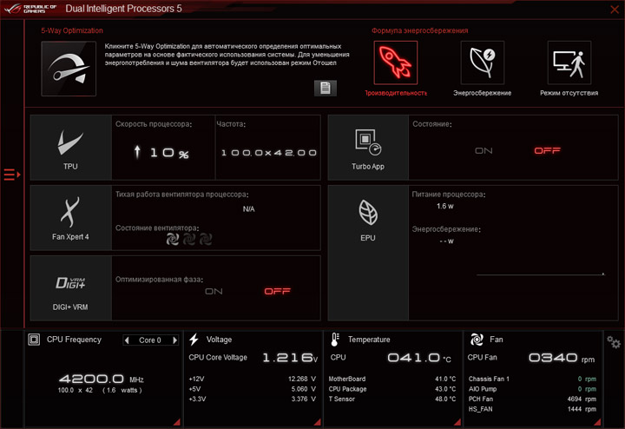Click the Core 0 selector label
625x429 pixels.
click(x=150, y=340)
